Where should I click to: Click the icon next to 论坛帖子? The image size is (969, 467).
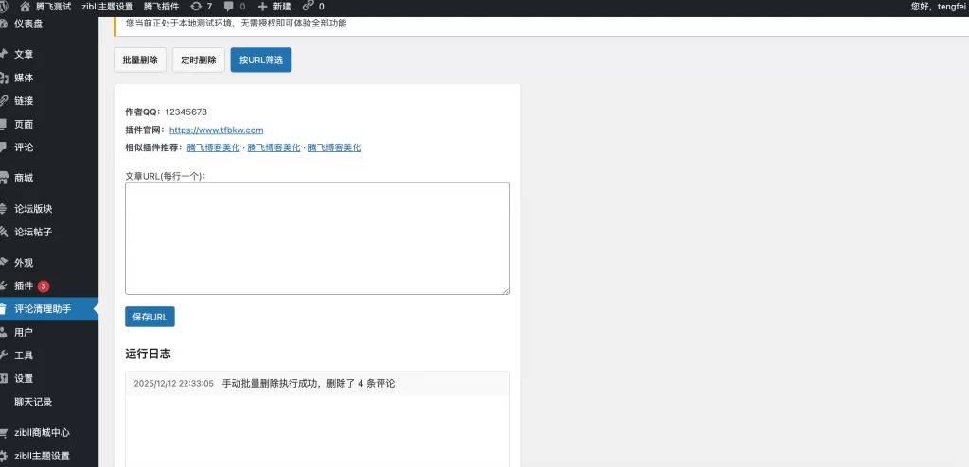click(x=3, y=232)
